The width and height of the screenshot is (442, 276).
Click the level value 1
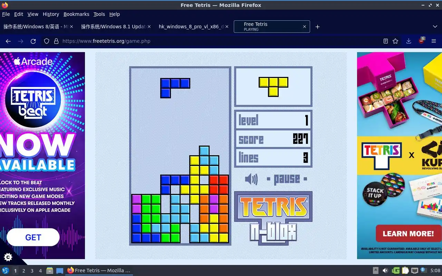tap(306, 120)
